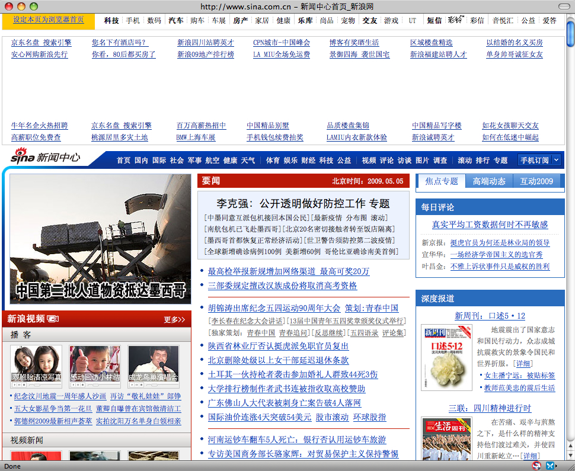Stop the 感动回访小林浩 video with its stop button

82,385
